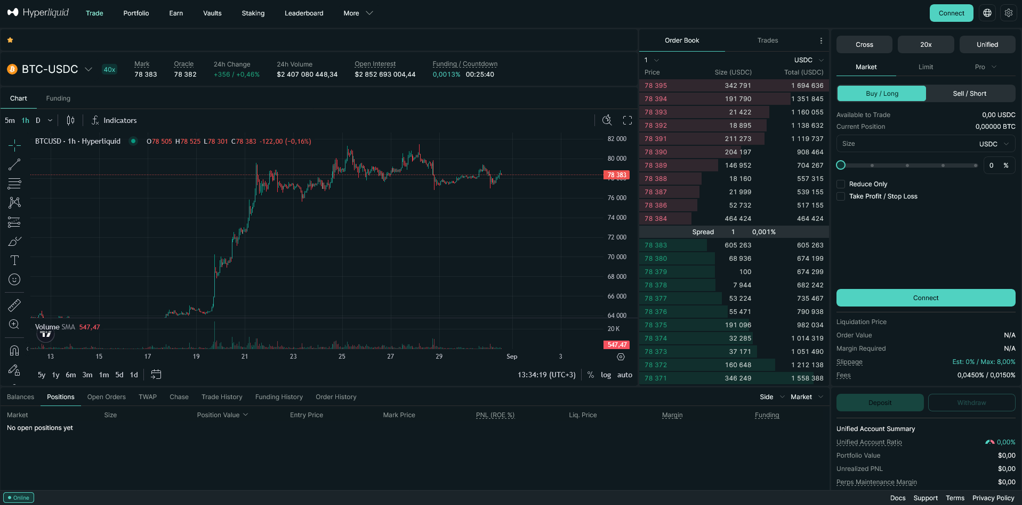Open the Open Orders tab
This screenshot has width=1022, height=505.
click(107, 397)
